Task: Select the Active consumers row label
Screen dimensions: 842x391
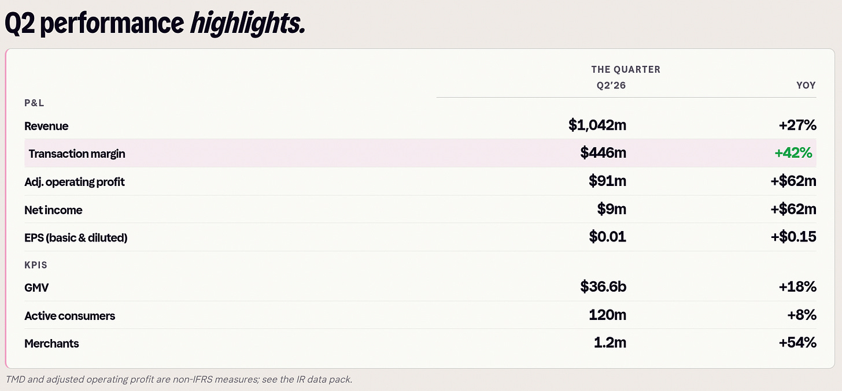Action: click(69, 316)
